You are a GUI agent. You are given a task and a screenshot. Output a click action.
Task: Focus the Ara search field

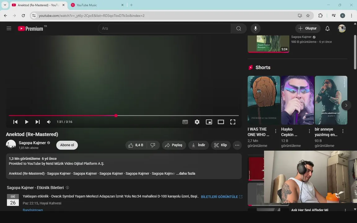[164, 28]
